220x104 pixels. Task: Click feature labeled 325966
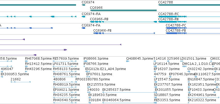click(173, 59)
